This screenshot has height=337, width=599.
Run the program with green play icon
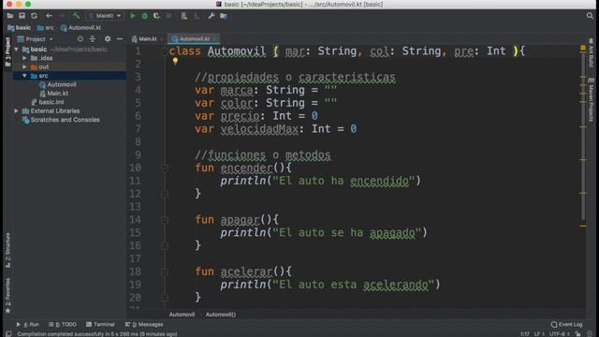133,16
